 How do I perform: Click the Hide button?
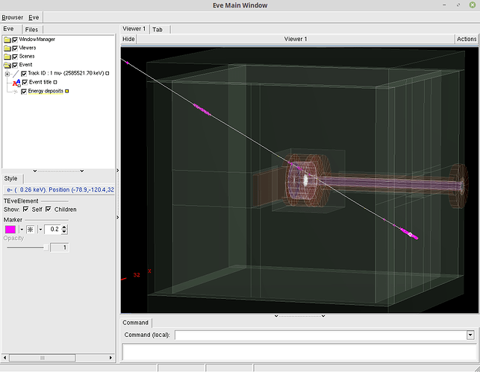128,39
